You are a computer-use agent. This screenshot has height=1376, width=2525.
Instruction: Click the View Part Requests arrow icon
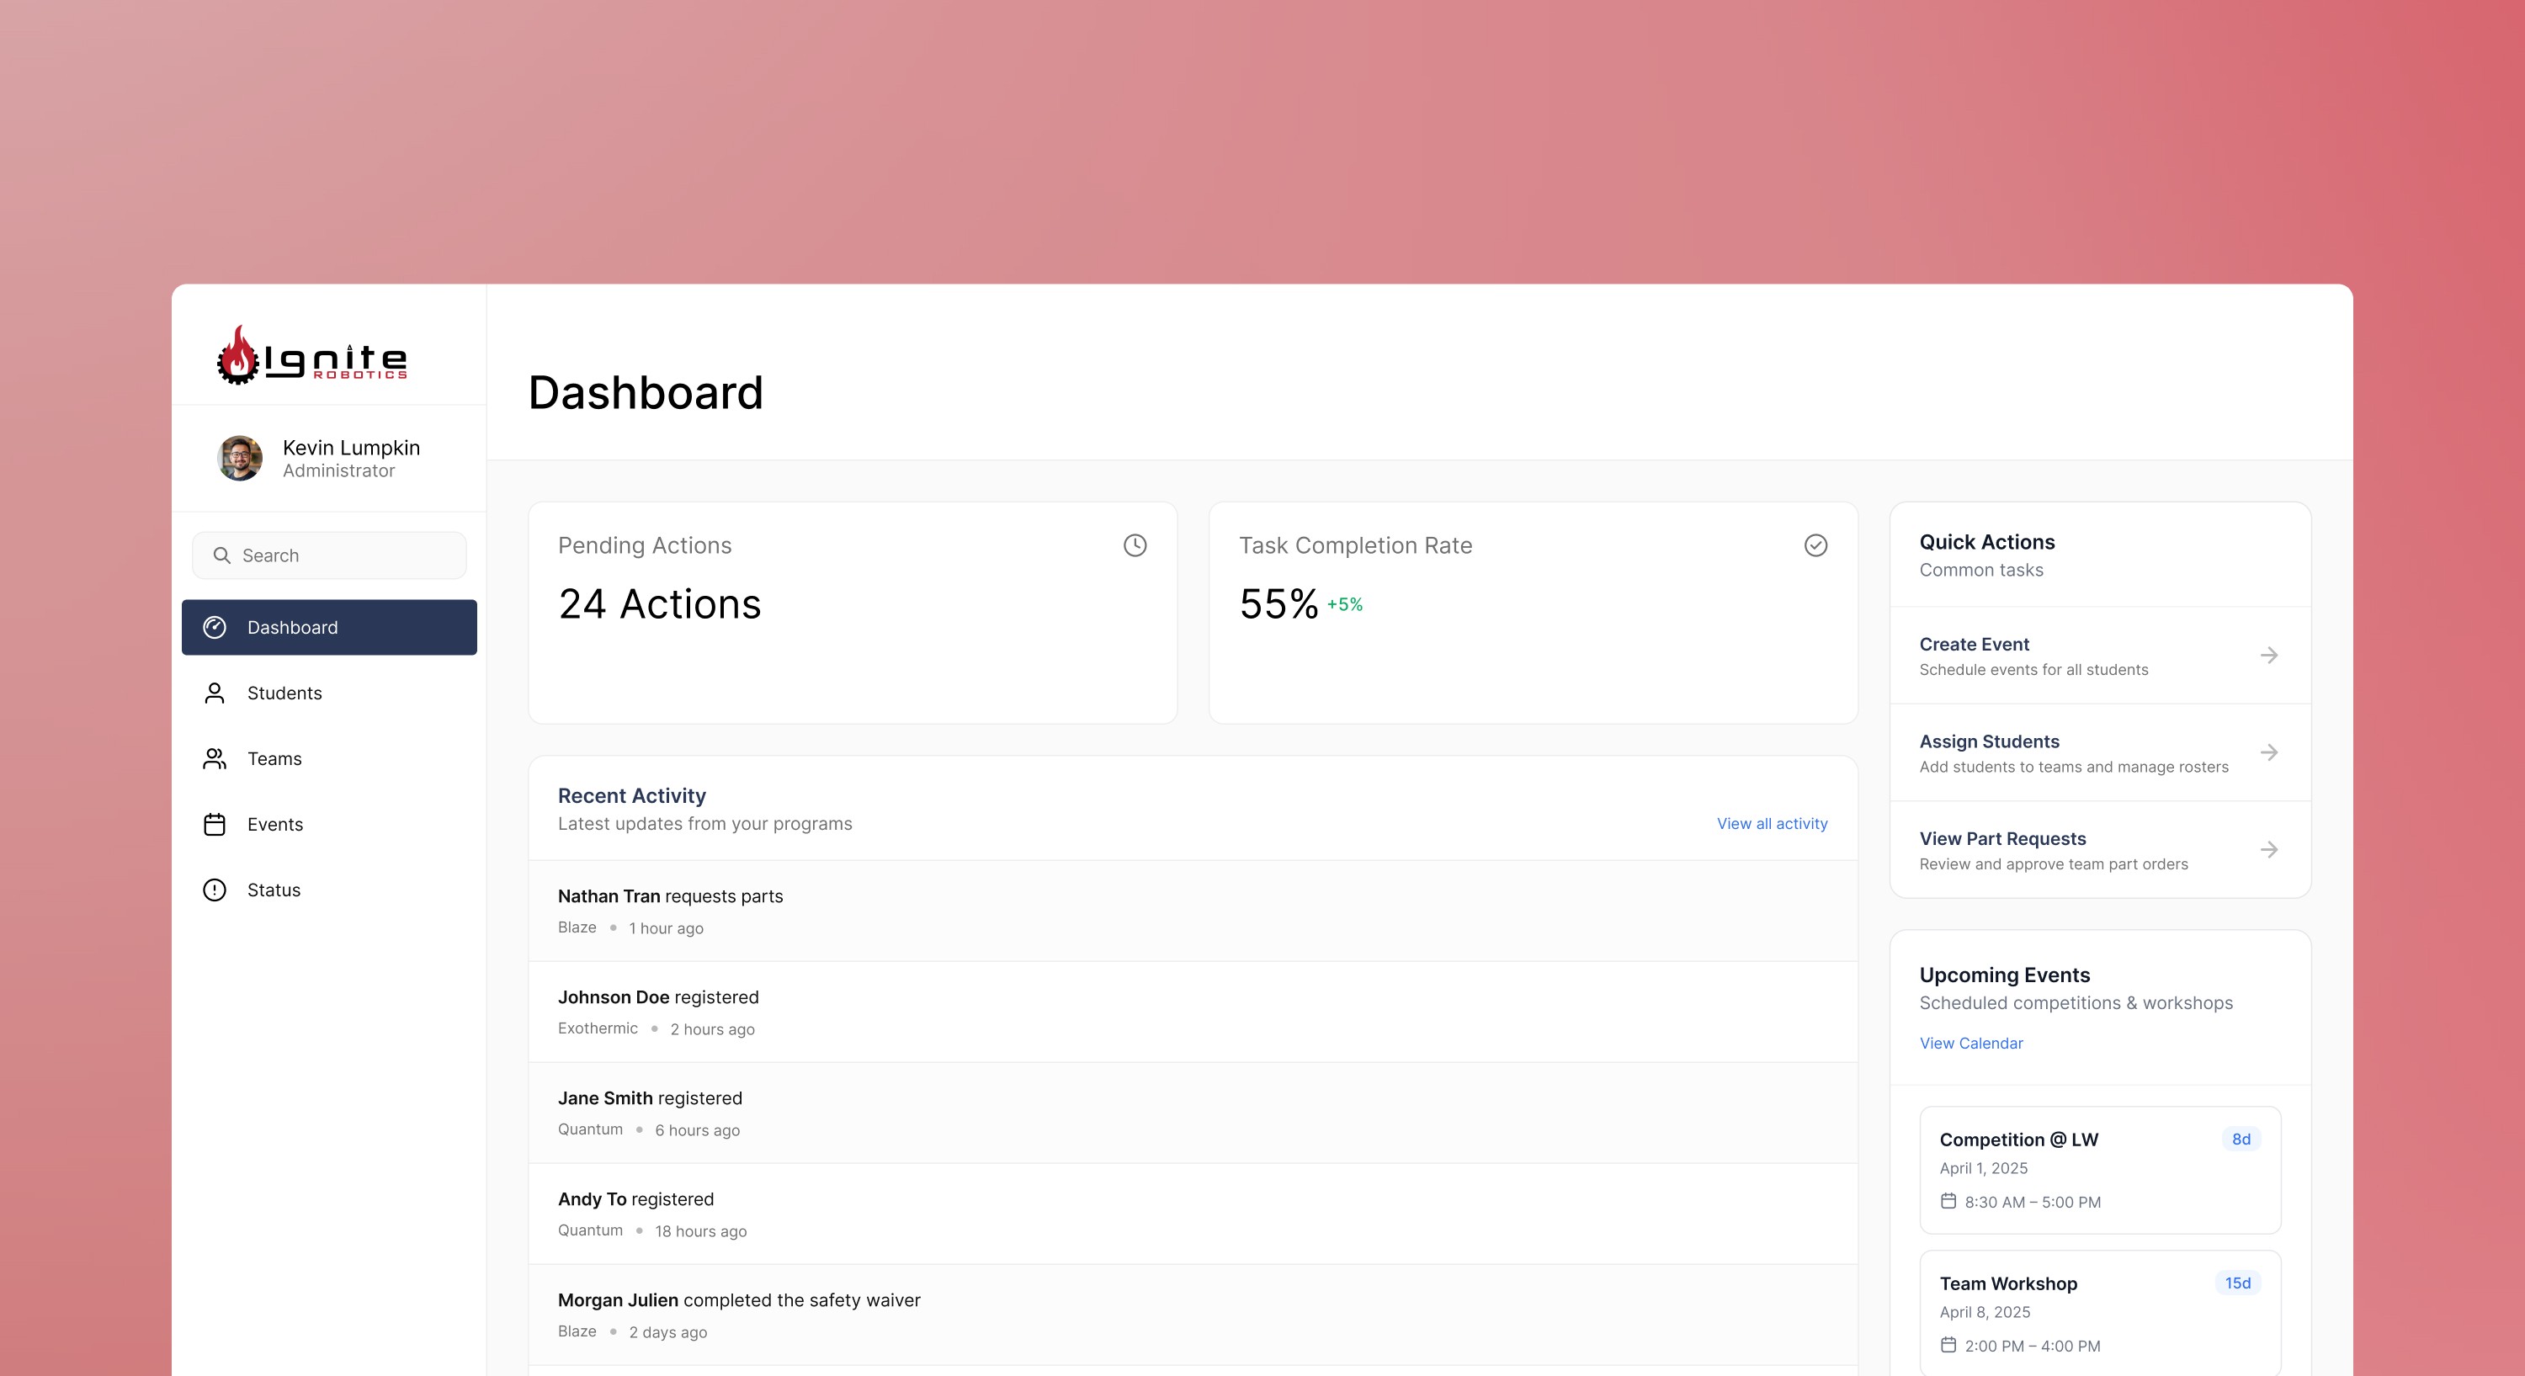[2269, 850]
